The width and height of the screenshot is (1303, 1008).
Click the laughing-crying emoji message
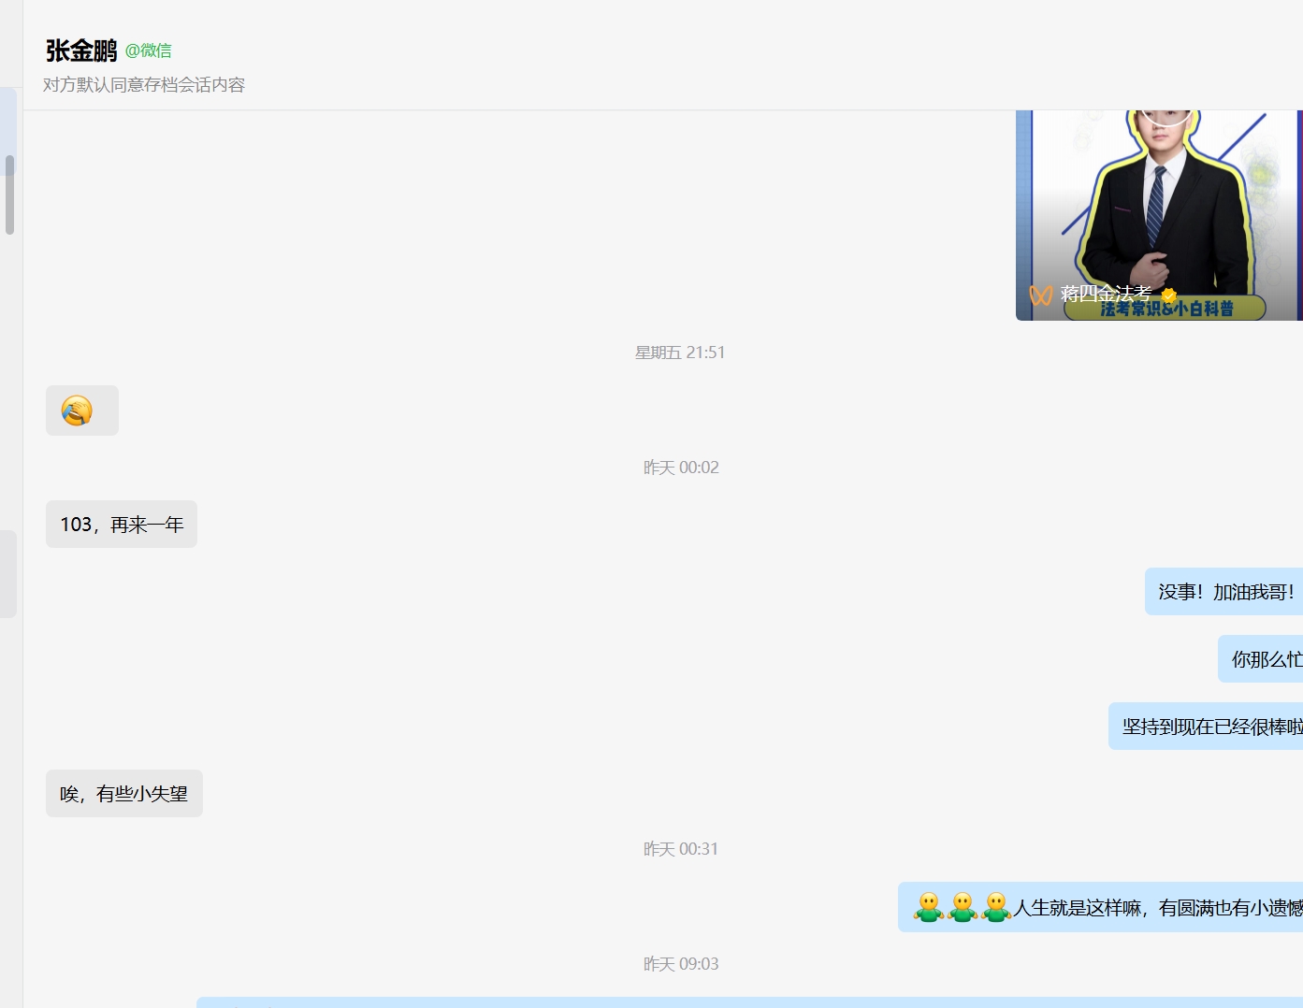click(81, 410)
